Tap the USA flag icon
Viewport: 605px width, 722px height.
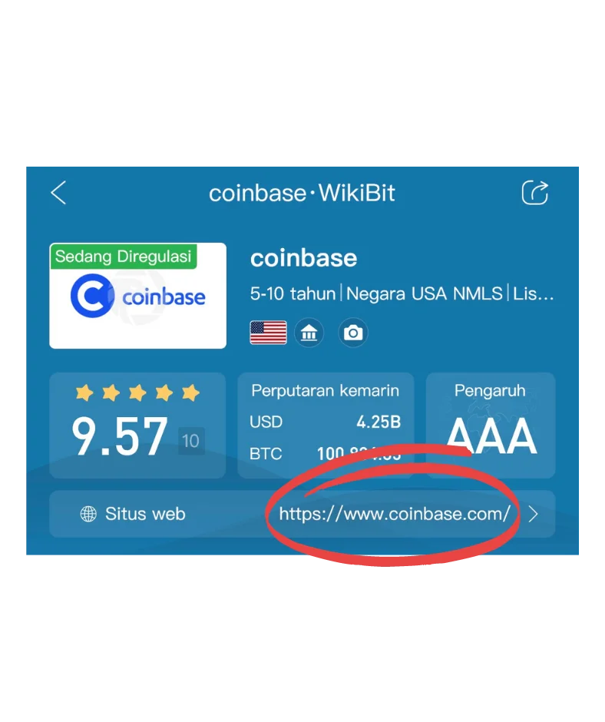coord(269,333)
